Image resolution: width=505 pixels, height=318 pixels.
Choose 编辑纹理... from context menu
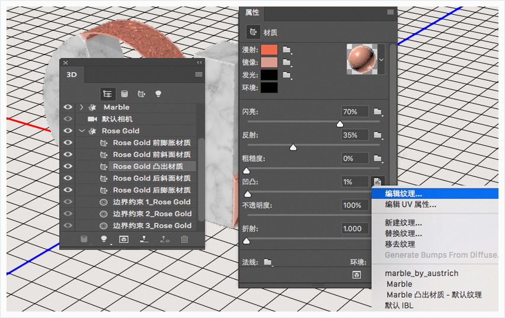[435, 194]
